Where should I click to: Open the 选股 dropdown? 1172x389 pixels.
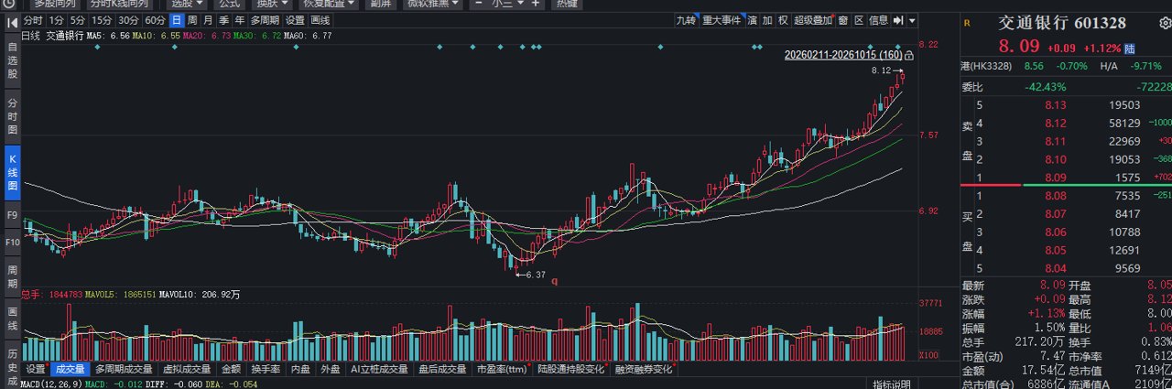189,4
